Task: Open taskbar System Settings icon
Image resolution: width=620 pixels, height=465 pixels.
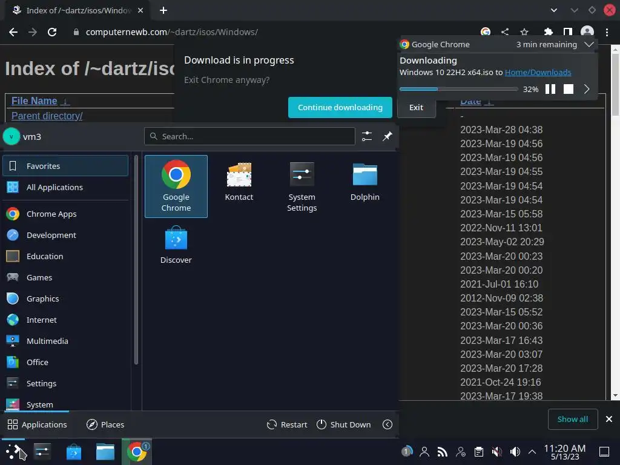Action: pos(42,452)
